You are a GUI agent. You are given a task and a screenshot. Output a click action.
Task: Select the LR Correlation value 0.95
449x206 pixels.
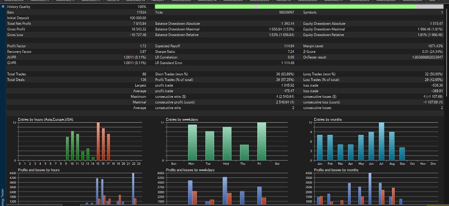point(291,57)
